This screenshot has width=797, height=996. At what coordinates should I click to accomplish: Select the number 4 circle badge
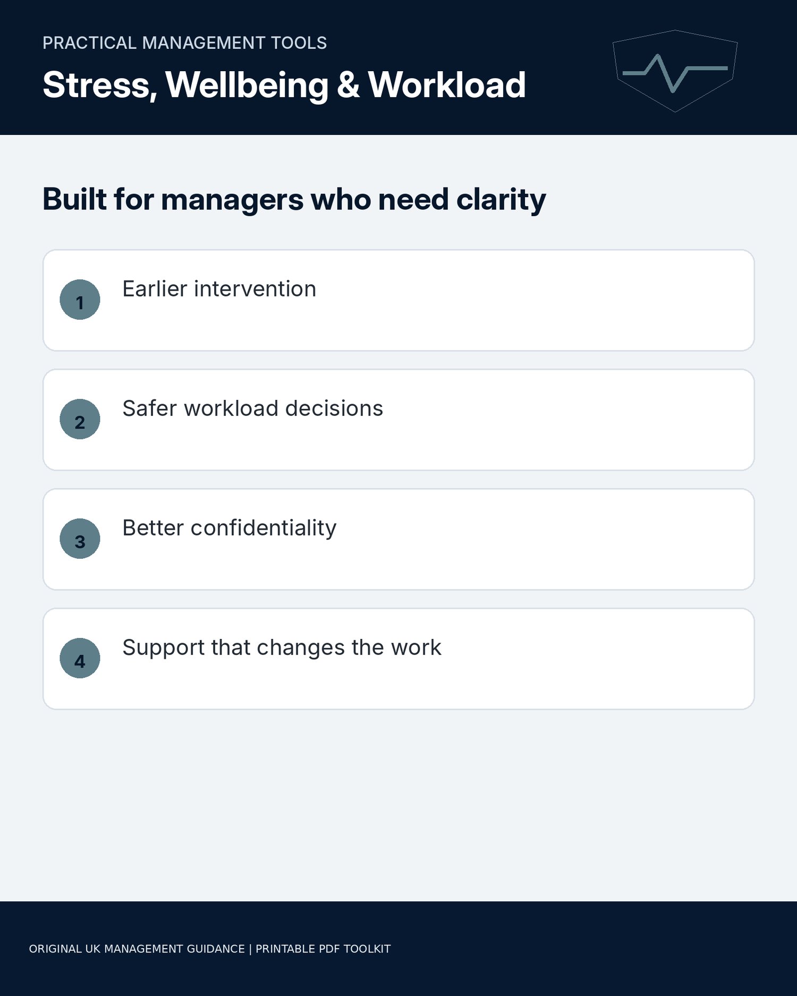click(80, 658)
